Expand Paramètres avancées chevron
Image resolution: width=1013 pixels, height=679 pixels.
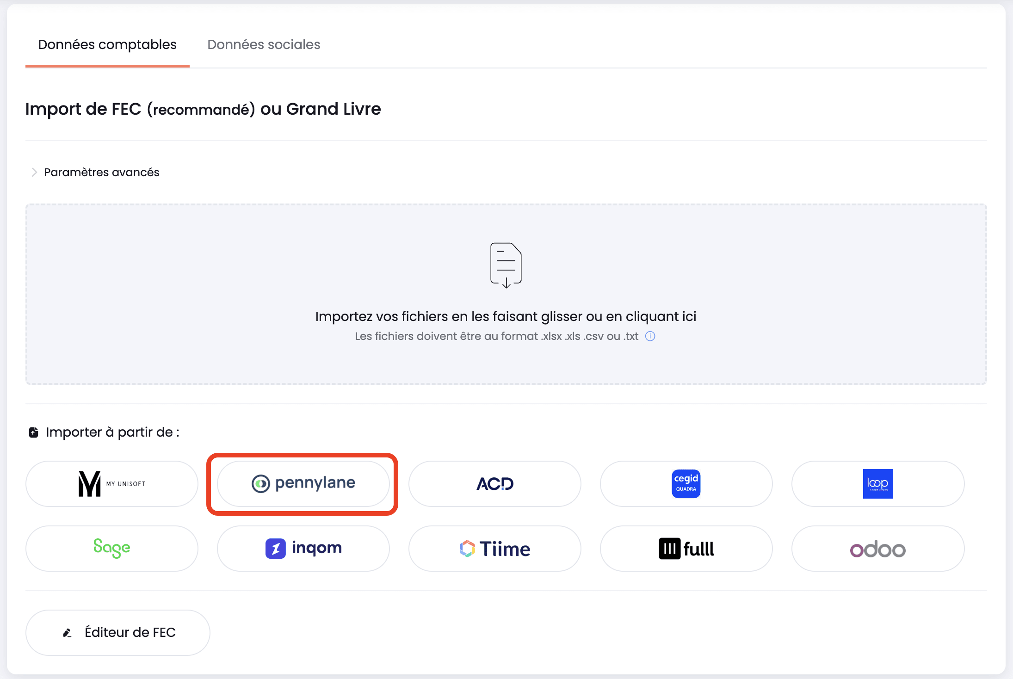coord(34,173)
